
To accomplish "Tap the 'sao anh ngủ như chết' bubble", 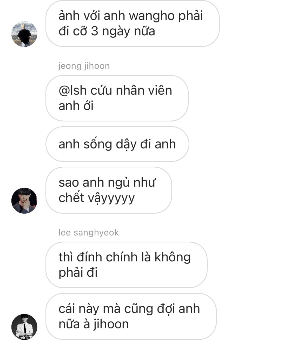I will (109, 190).
